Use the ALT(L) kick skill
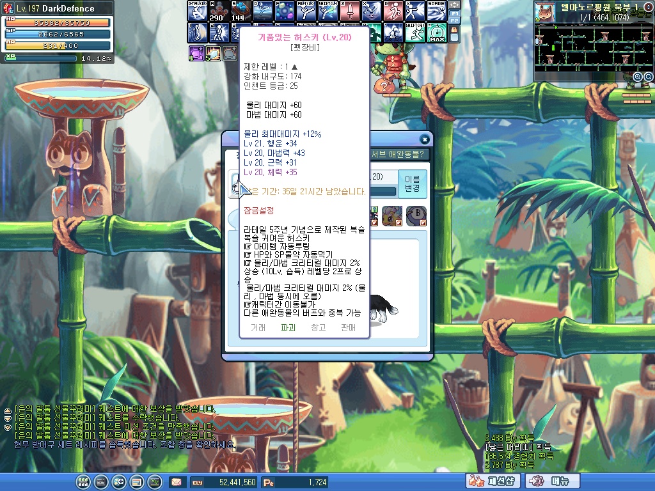The width and height of the screenshot is (655, 491). point(306,11)
